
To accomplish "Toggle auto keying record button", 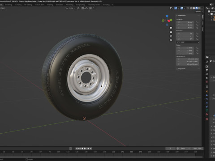I will [x=71, y=148].
